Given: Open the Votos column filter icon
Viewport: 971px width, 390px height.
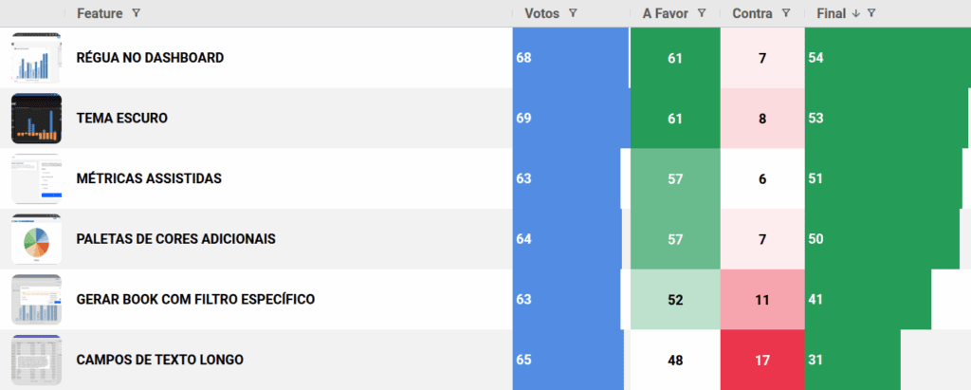Looking at the screenshot, I should tap(574, 13).
